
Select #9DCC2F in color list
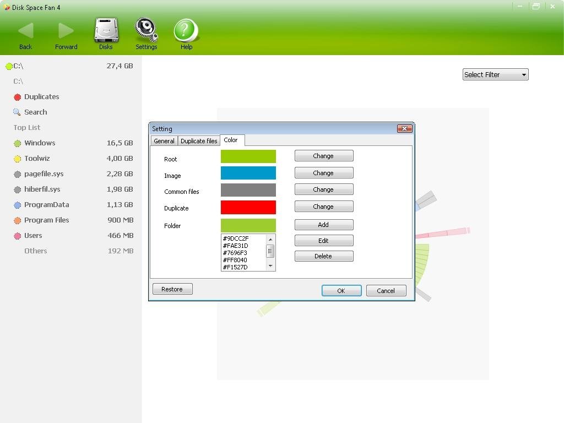tap(243, 238)
